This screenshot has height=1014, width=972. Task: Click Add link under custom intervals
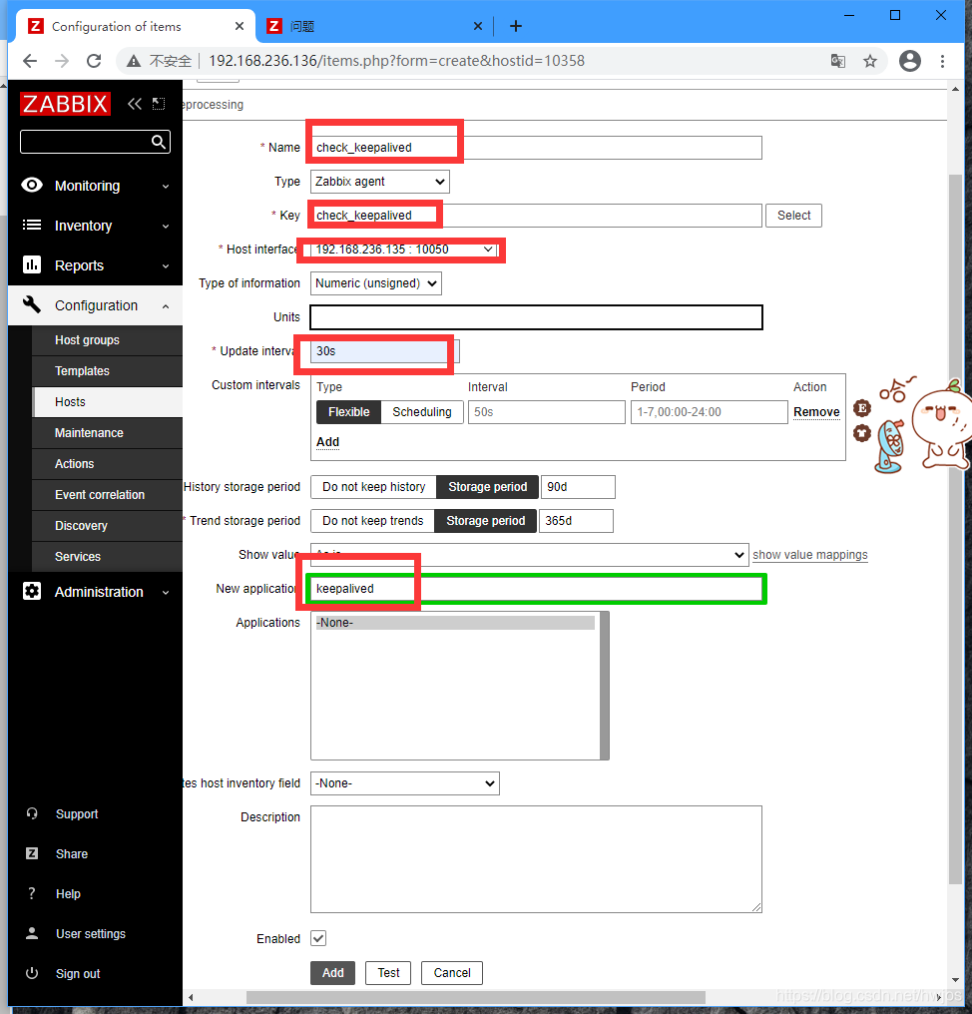click(328, 442)
